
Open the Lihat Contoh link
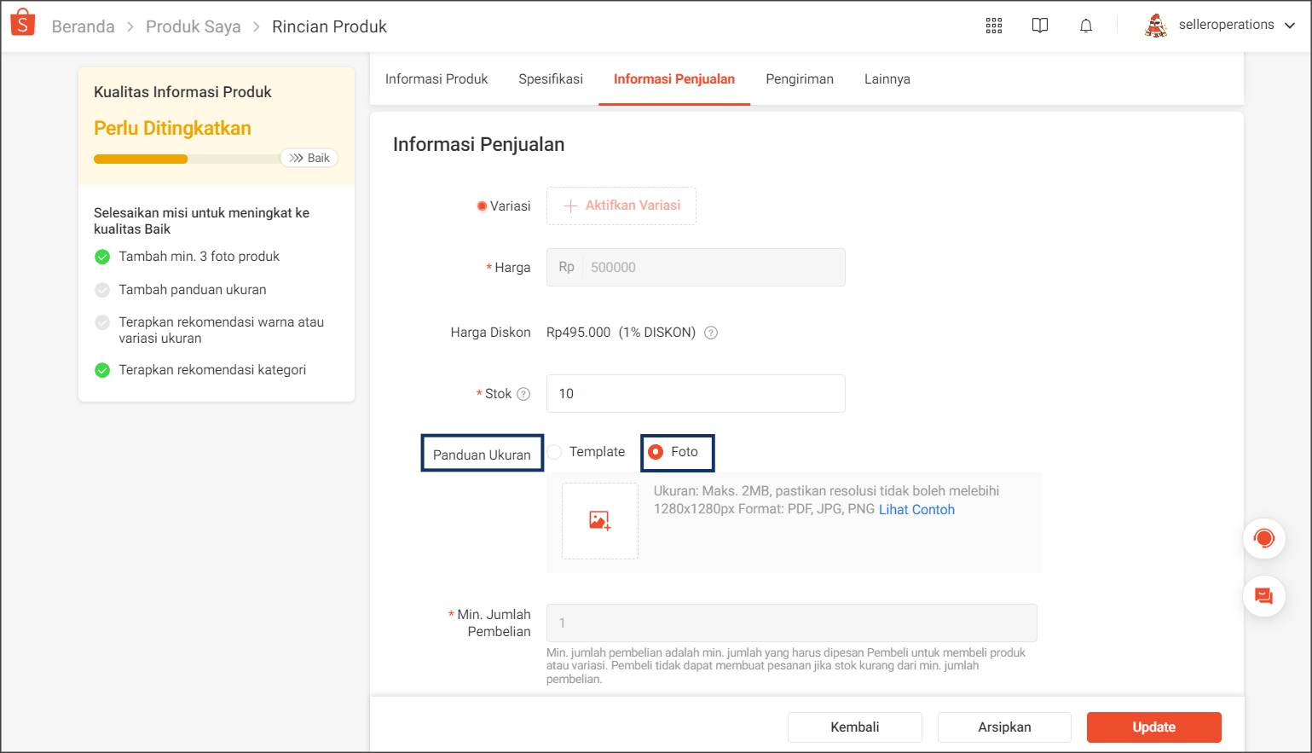click(916, 509)
